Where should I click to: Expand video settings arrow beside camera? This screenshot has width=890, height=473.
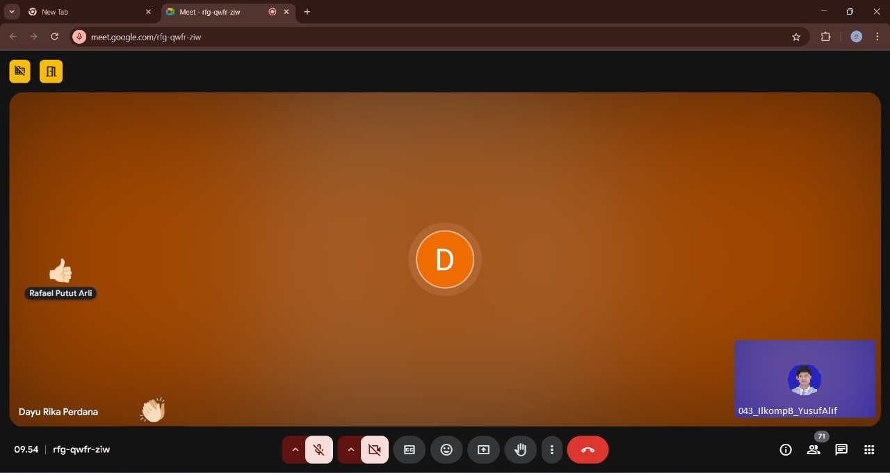tap(350, 450)
